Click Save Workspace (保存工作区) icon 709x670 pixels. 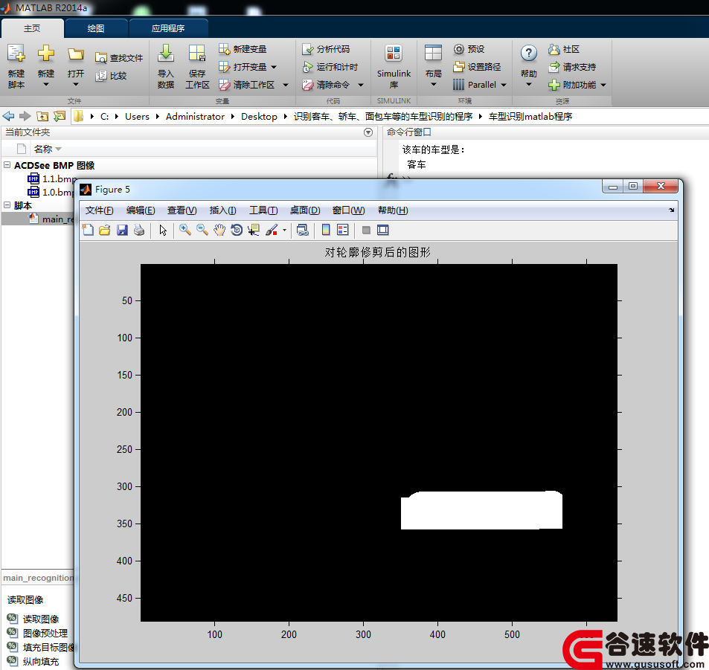pyautogui.click(x=197, y=54)
